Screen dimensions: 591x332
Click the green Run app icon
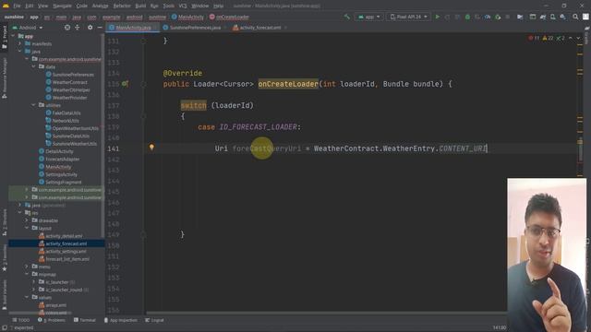437,17
